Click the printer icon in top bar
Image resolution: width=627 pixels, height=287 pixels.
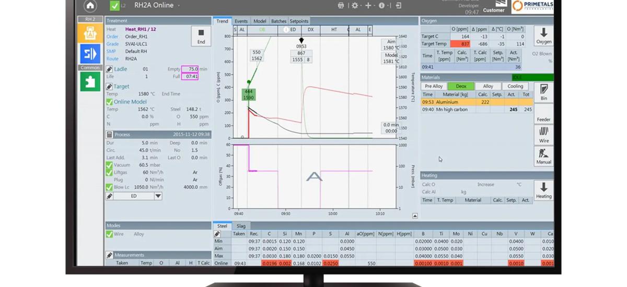(x=341, y=6)
